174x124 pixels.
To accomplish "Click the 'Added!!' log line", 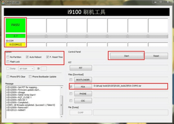I will click(x=16, y=110).
